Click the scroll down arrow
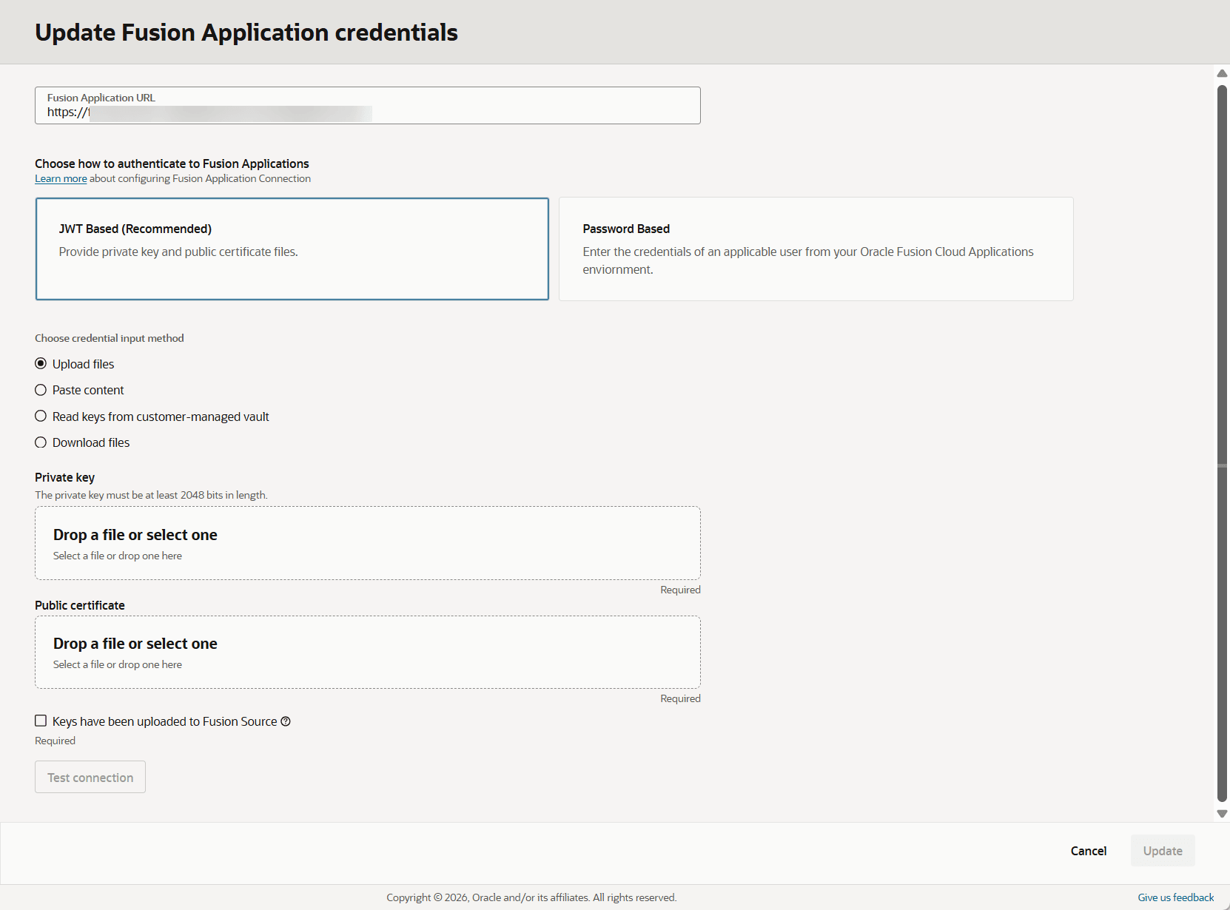 point(1222,814)
